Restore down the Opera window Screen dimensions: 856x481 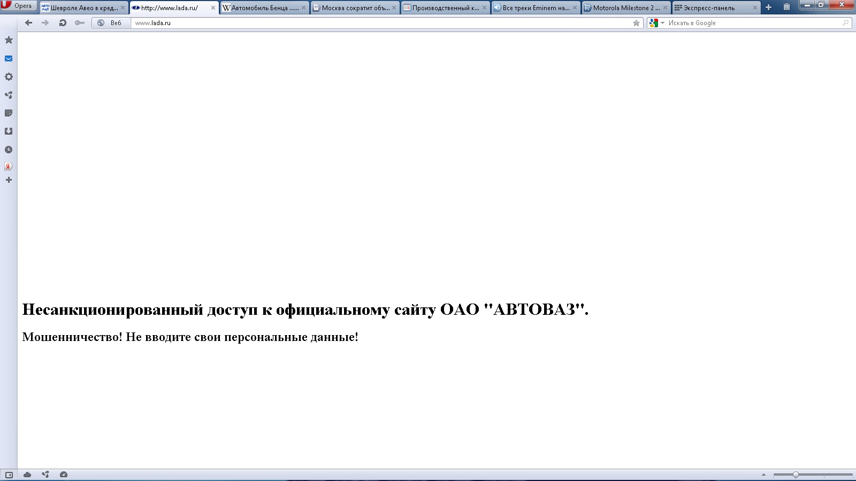coord(821,5)
